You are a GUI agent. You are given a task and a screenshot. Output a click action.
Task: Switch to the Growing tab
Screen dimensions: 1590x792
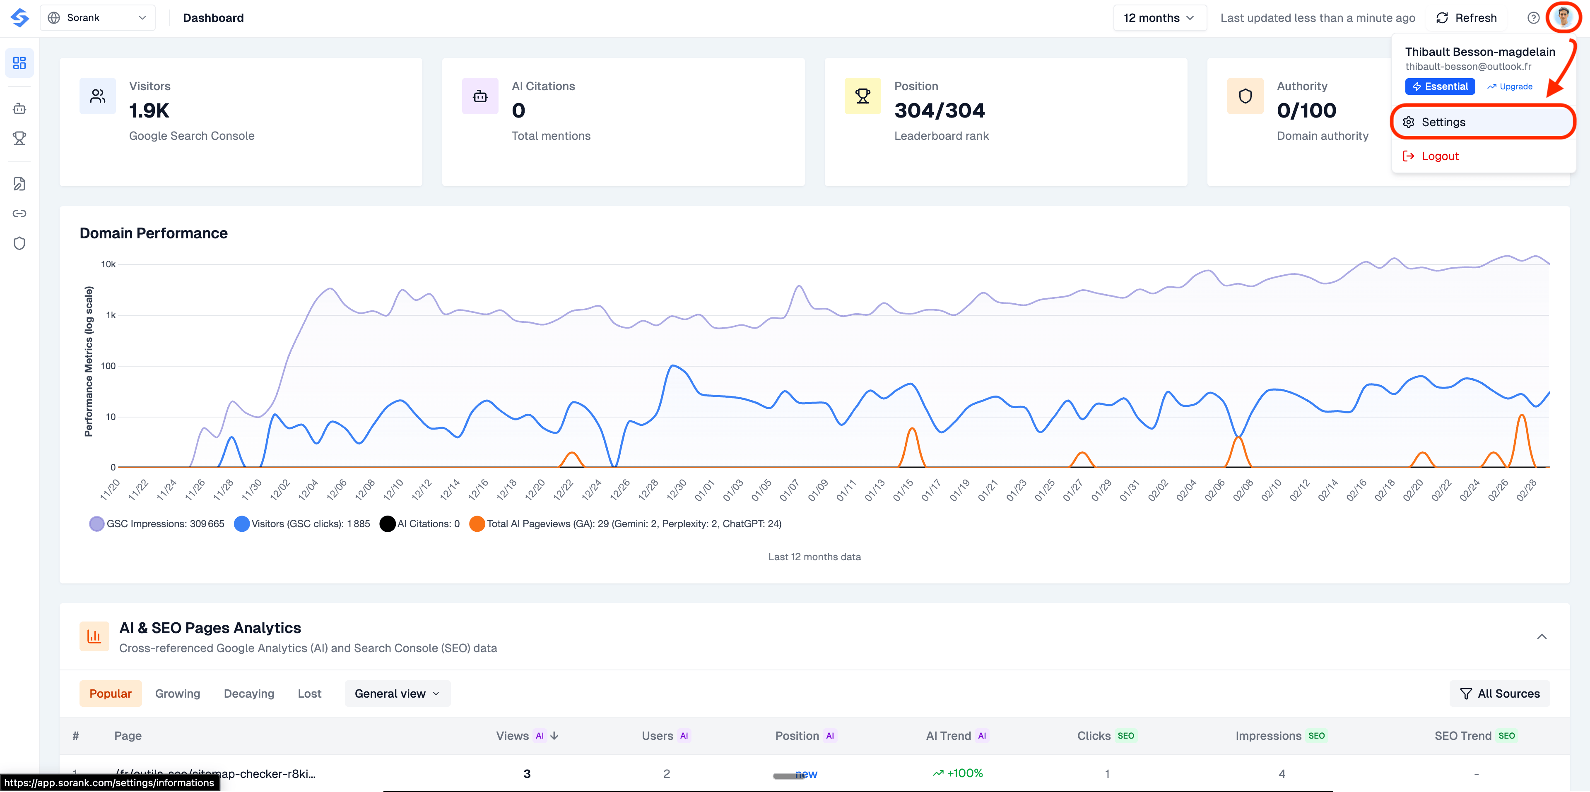click(x=178, y=694)
